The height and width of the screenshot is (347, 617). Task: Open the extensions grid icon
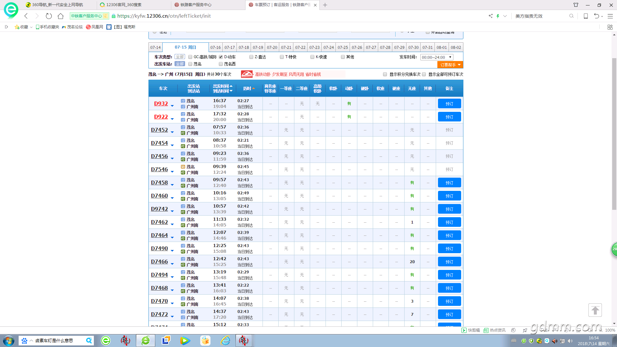(610, 27)
